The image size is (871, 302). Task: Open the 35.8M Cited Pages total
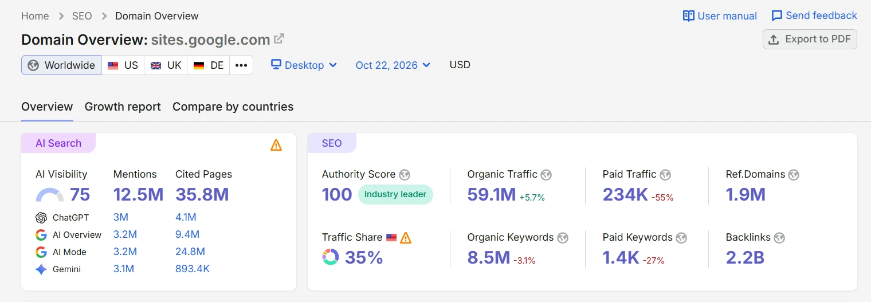pyautogui.click(x=202, y=195)
